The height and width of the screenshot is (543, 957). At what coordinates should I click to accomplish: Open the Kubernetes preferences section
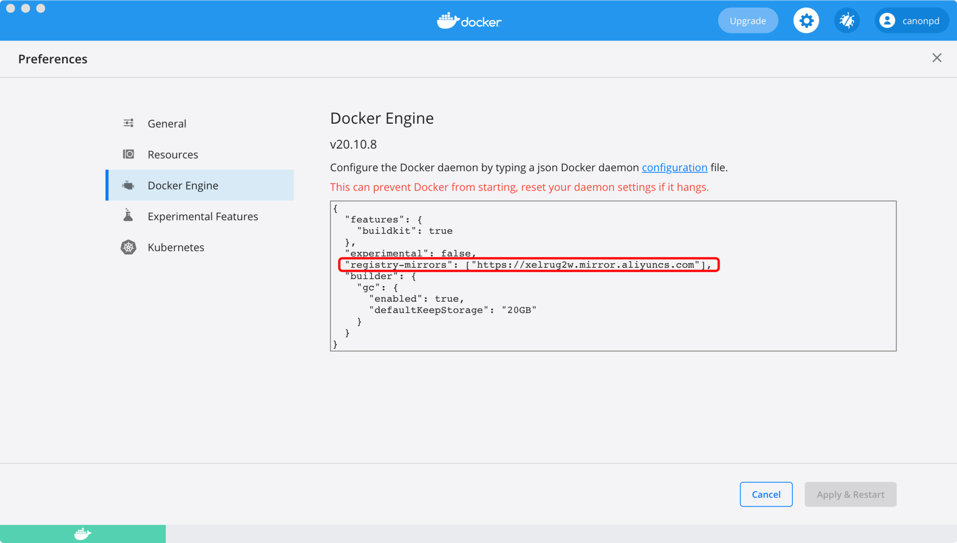pyautogui.click(x=175, y=247)
